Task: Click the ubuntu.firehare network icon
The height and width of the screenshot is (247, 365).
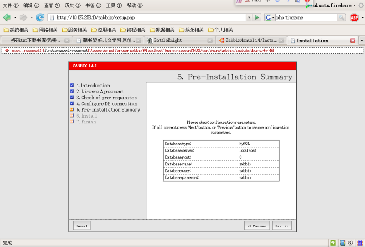Action: (x=309, y=5)
